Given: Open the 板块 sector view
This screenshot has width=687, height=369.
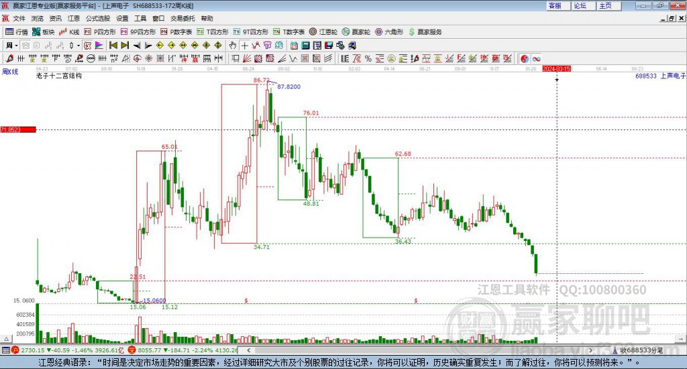Looking at the screenshot, I should click(x=43, y=32).
